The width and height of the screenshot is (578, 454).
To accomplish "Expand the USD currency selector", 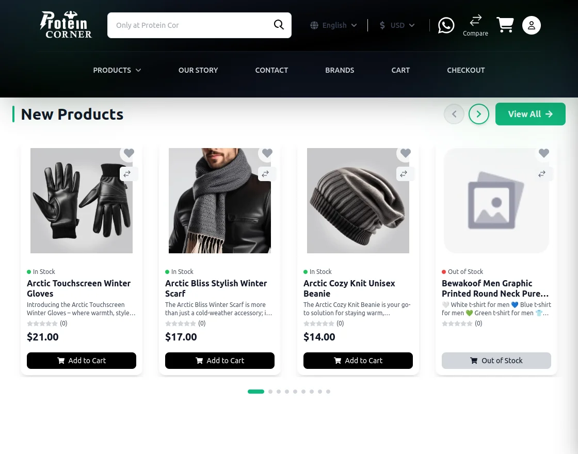I will [396, 25].
